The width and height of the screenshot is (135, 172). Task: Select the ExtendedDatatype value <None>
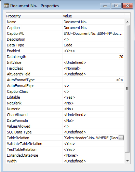(71, 155)
